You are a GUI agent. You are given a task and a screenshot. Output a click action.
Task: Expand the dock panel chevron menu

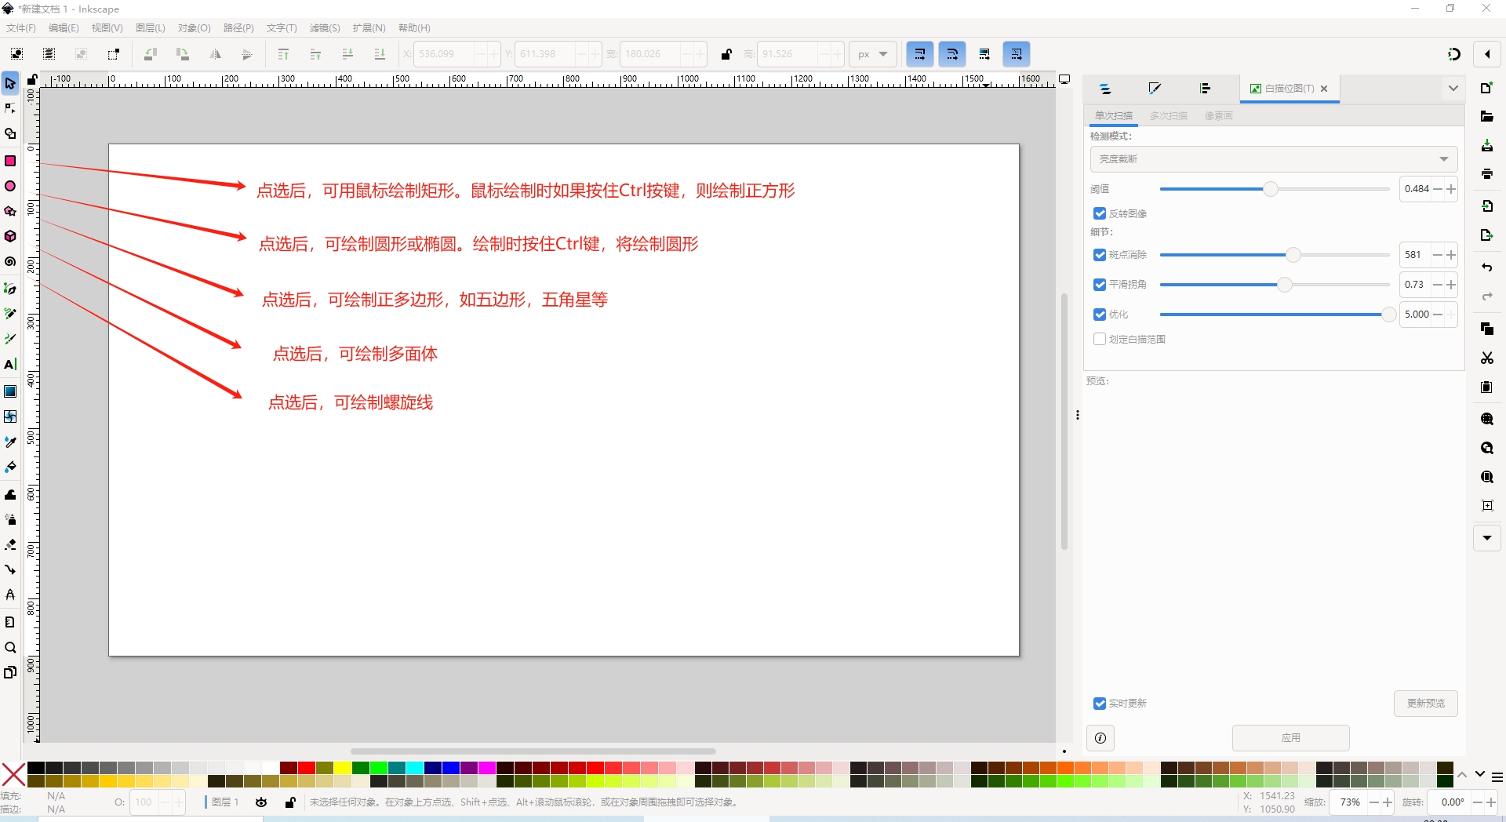(x=1453, y=89)
